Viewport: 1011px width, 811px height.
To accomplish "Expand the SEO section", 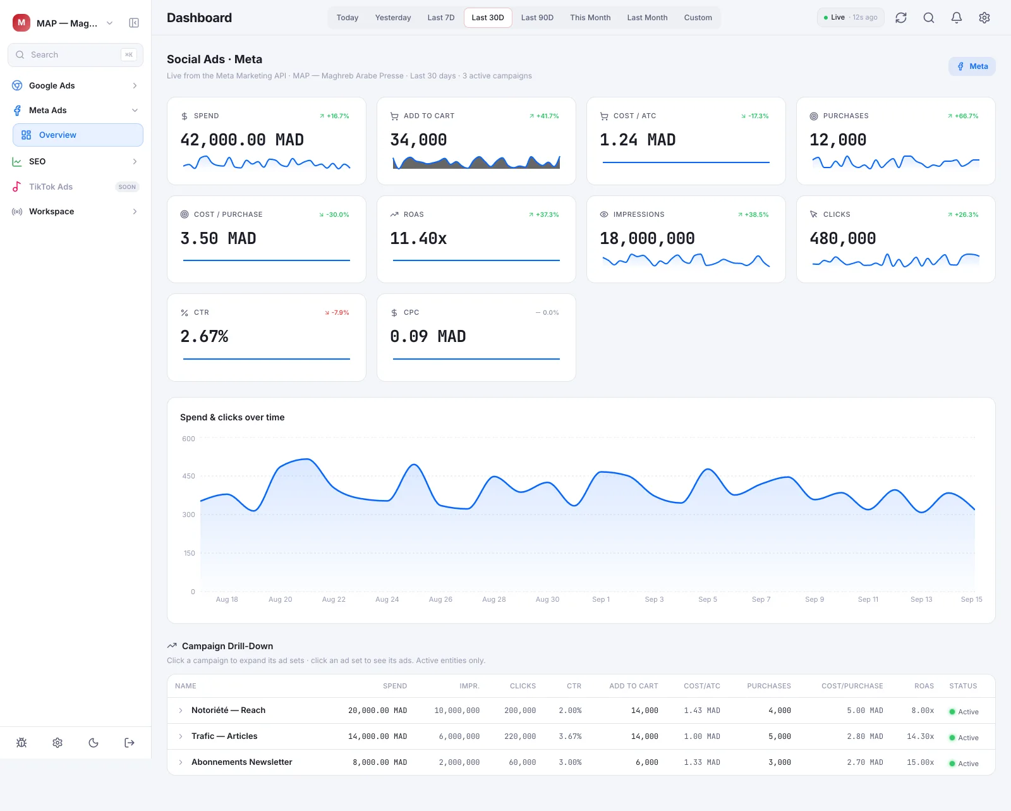I will (x=75, y=161).
